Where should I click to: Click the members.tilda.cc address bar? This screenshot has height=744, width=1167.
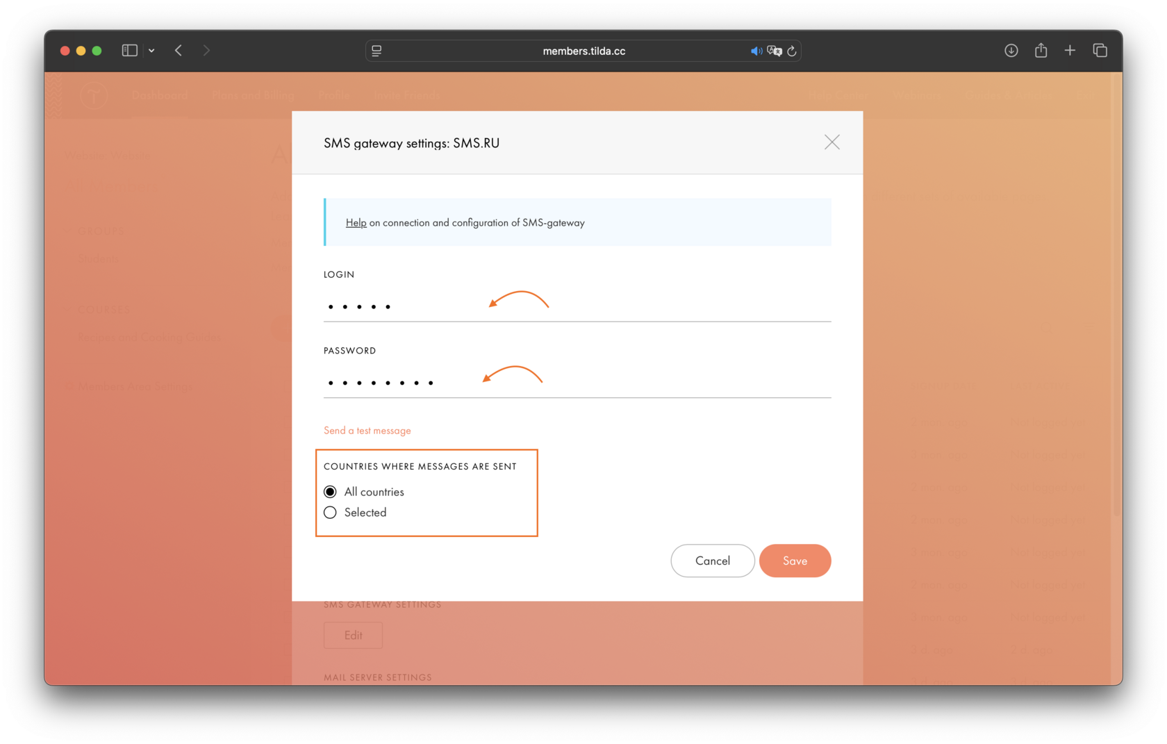(x=583, y=51)
